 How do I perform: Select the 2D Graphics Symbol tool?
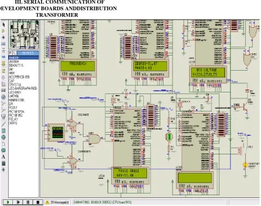3,163
